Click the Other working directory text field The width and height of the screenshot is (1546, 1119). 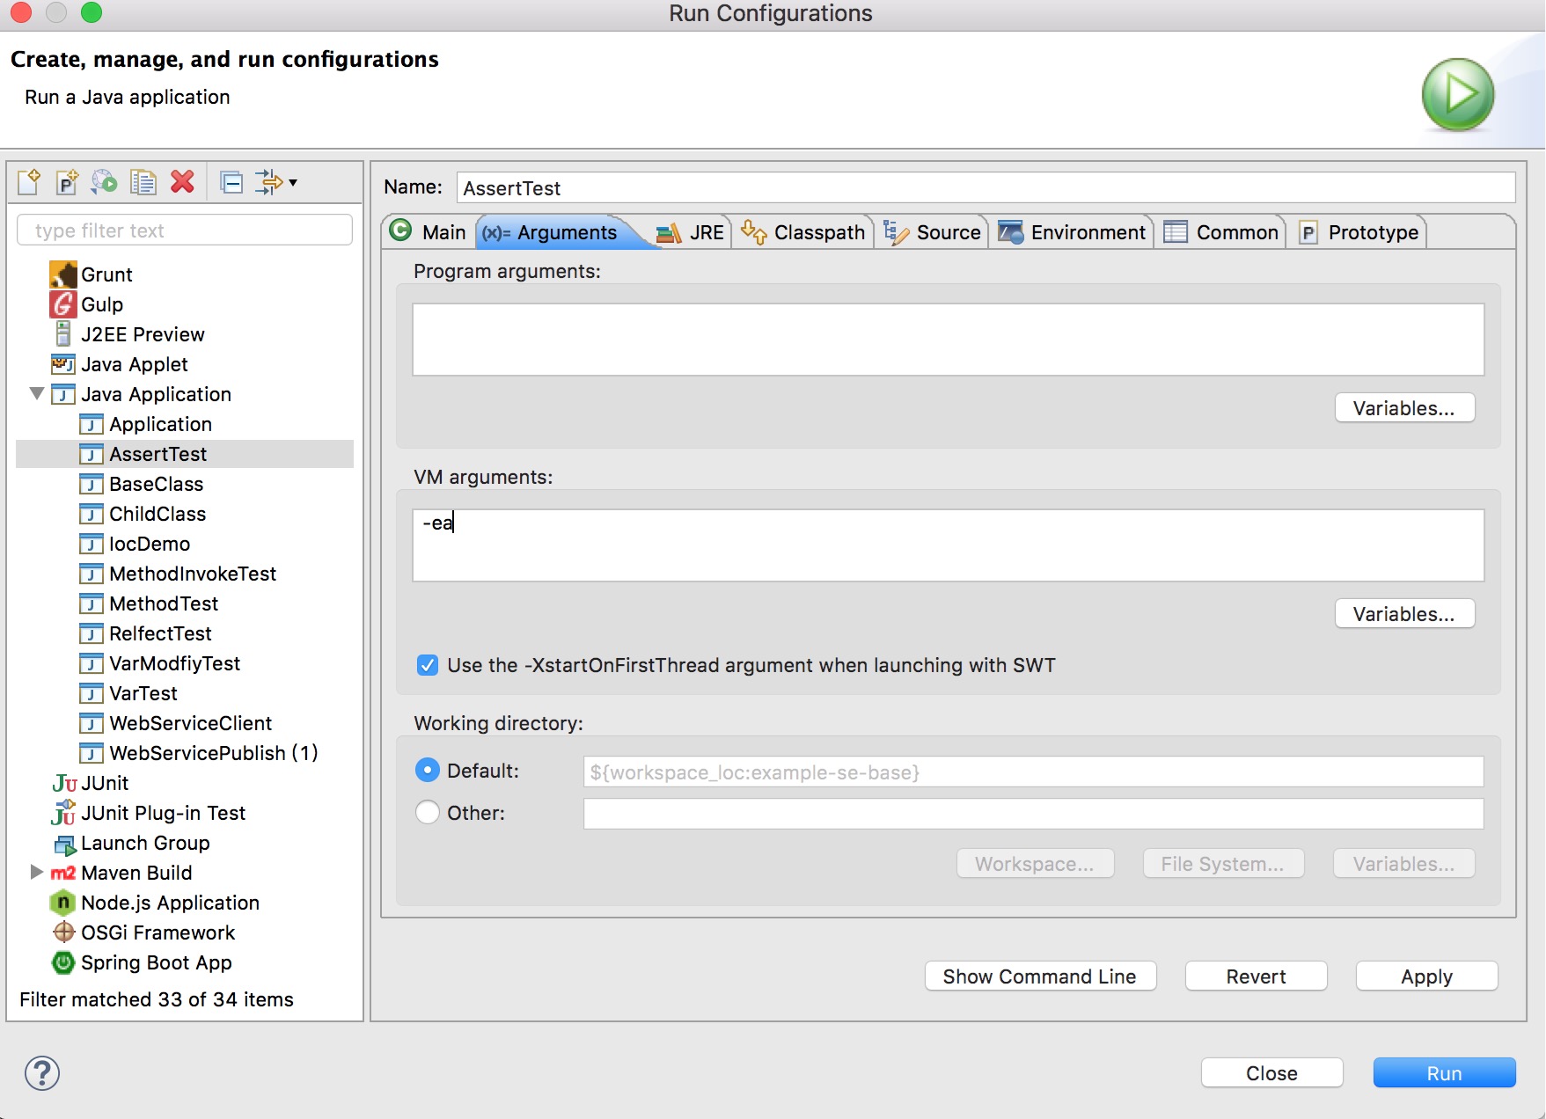[x=1033, y=813]
